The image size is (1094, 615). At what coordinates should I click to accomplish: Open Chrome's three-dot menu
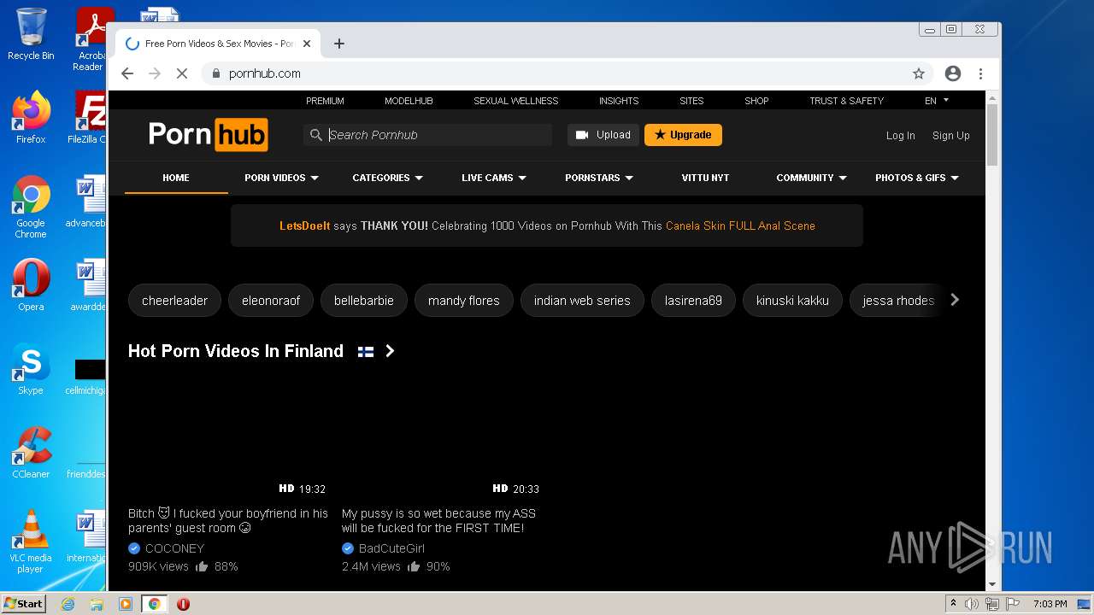tap(980, 73)
